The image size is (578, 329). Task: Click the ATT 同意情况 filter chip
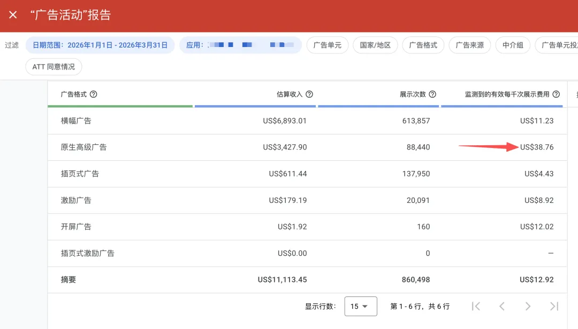pos(54,67)
